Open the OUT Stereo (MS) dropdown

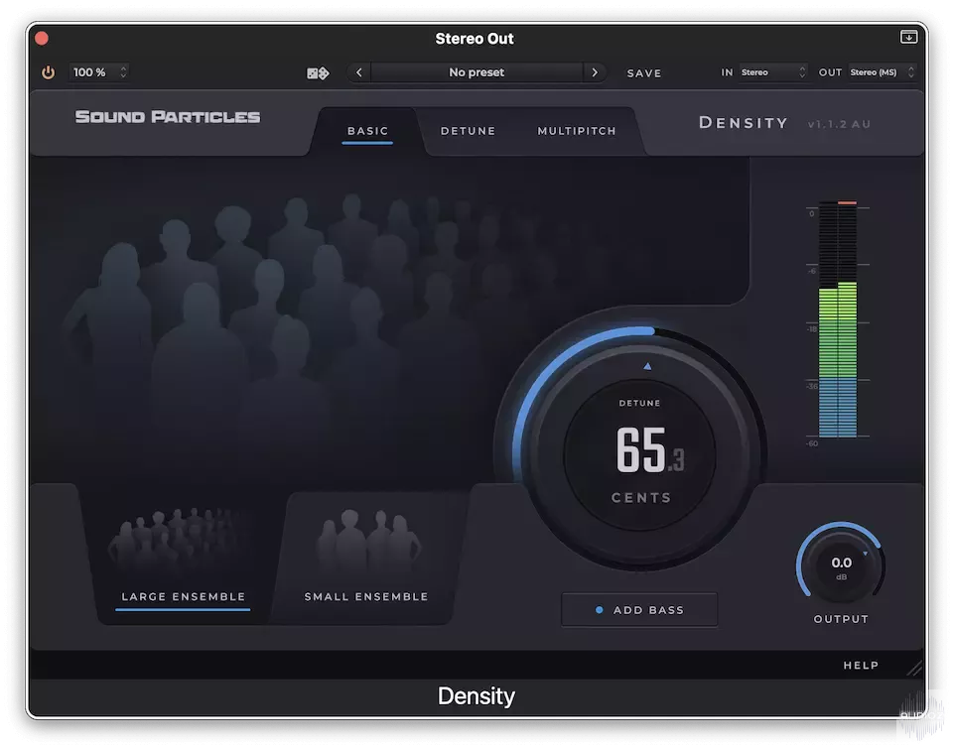882,72
